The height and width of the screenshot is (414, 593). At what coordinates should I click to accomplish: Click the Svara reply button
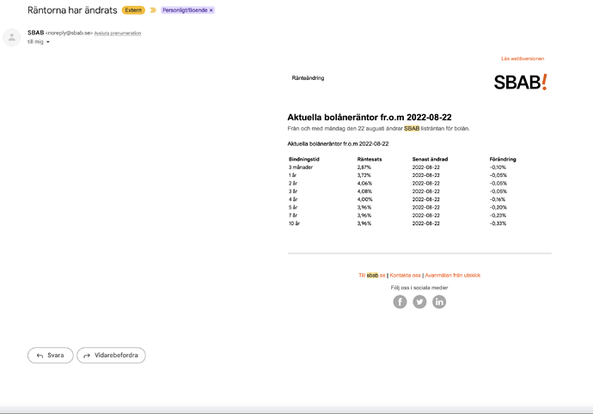pyautogui.click(x=51, y=356)
